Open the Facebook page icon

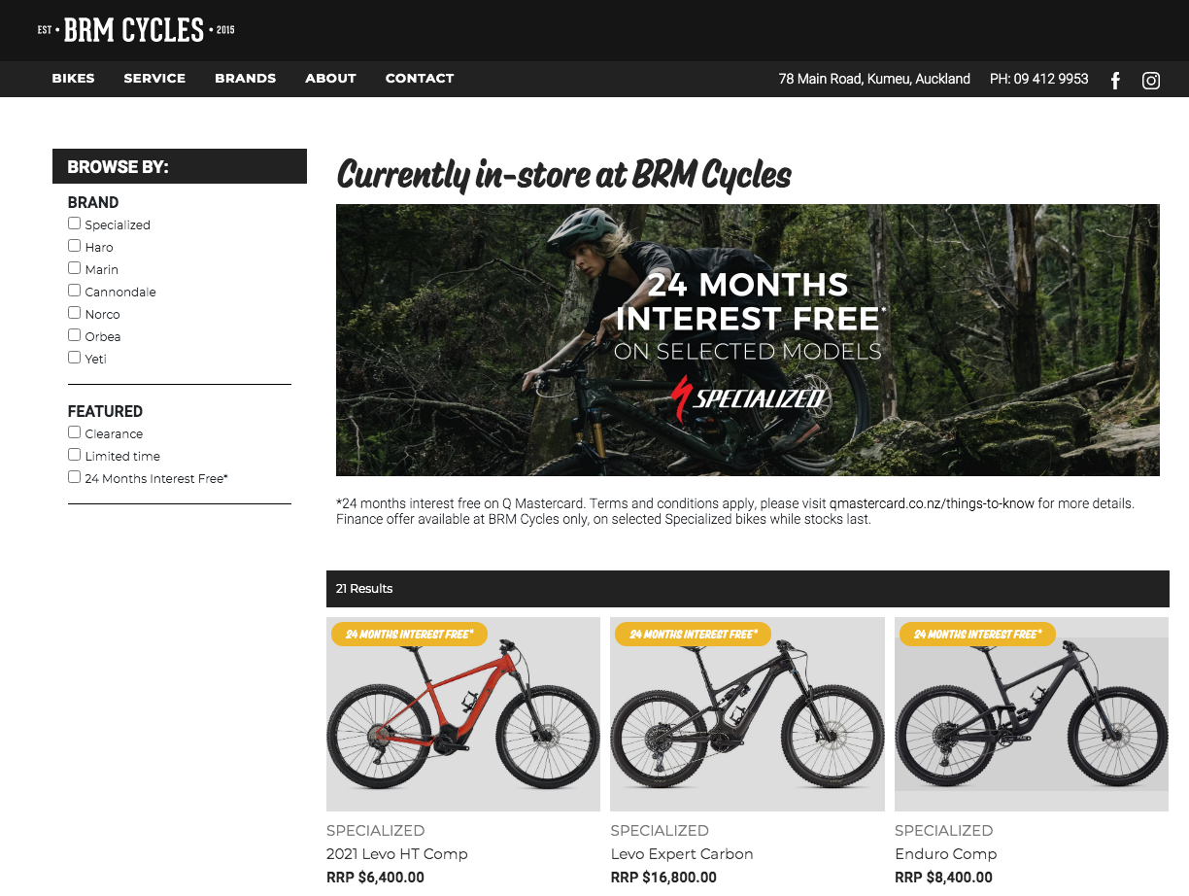[x=1115, y=81]
